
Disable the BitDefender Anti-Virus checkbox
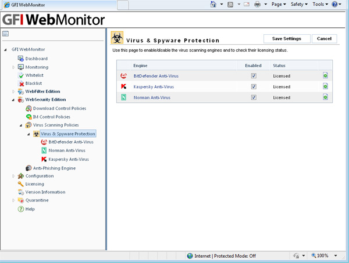(254, 76)
